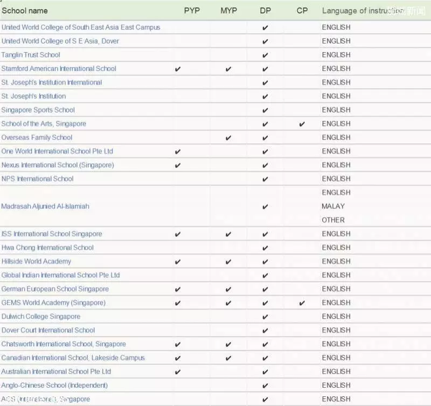Open German European School Singapore link
The width and height of the screenshot is (431, 406).
click(55, 289)
